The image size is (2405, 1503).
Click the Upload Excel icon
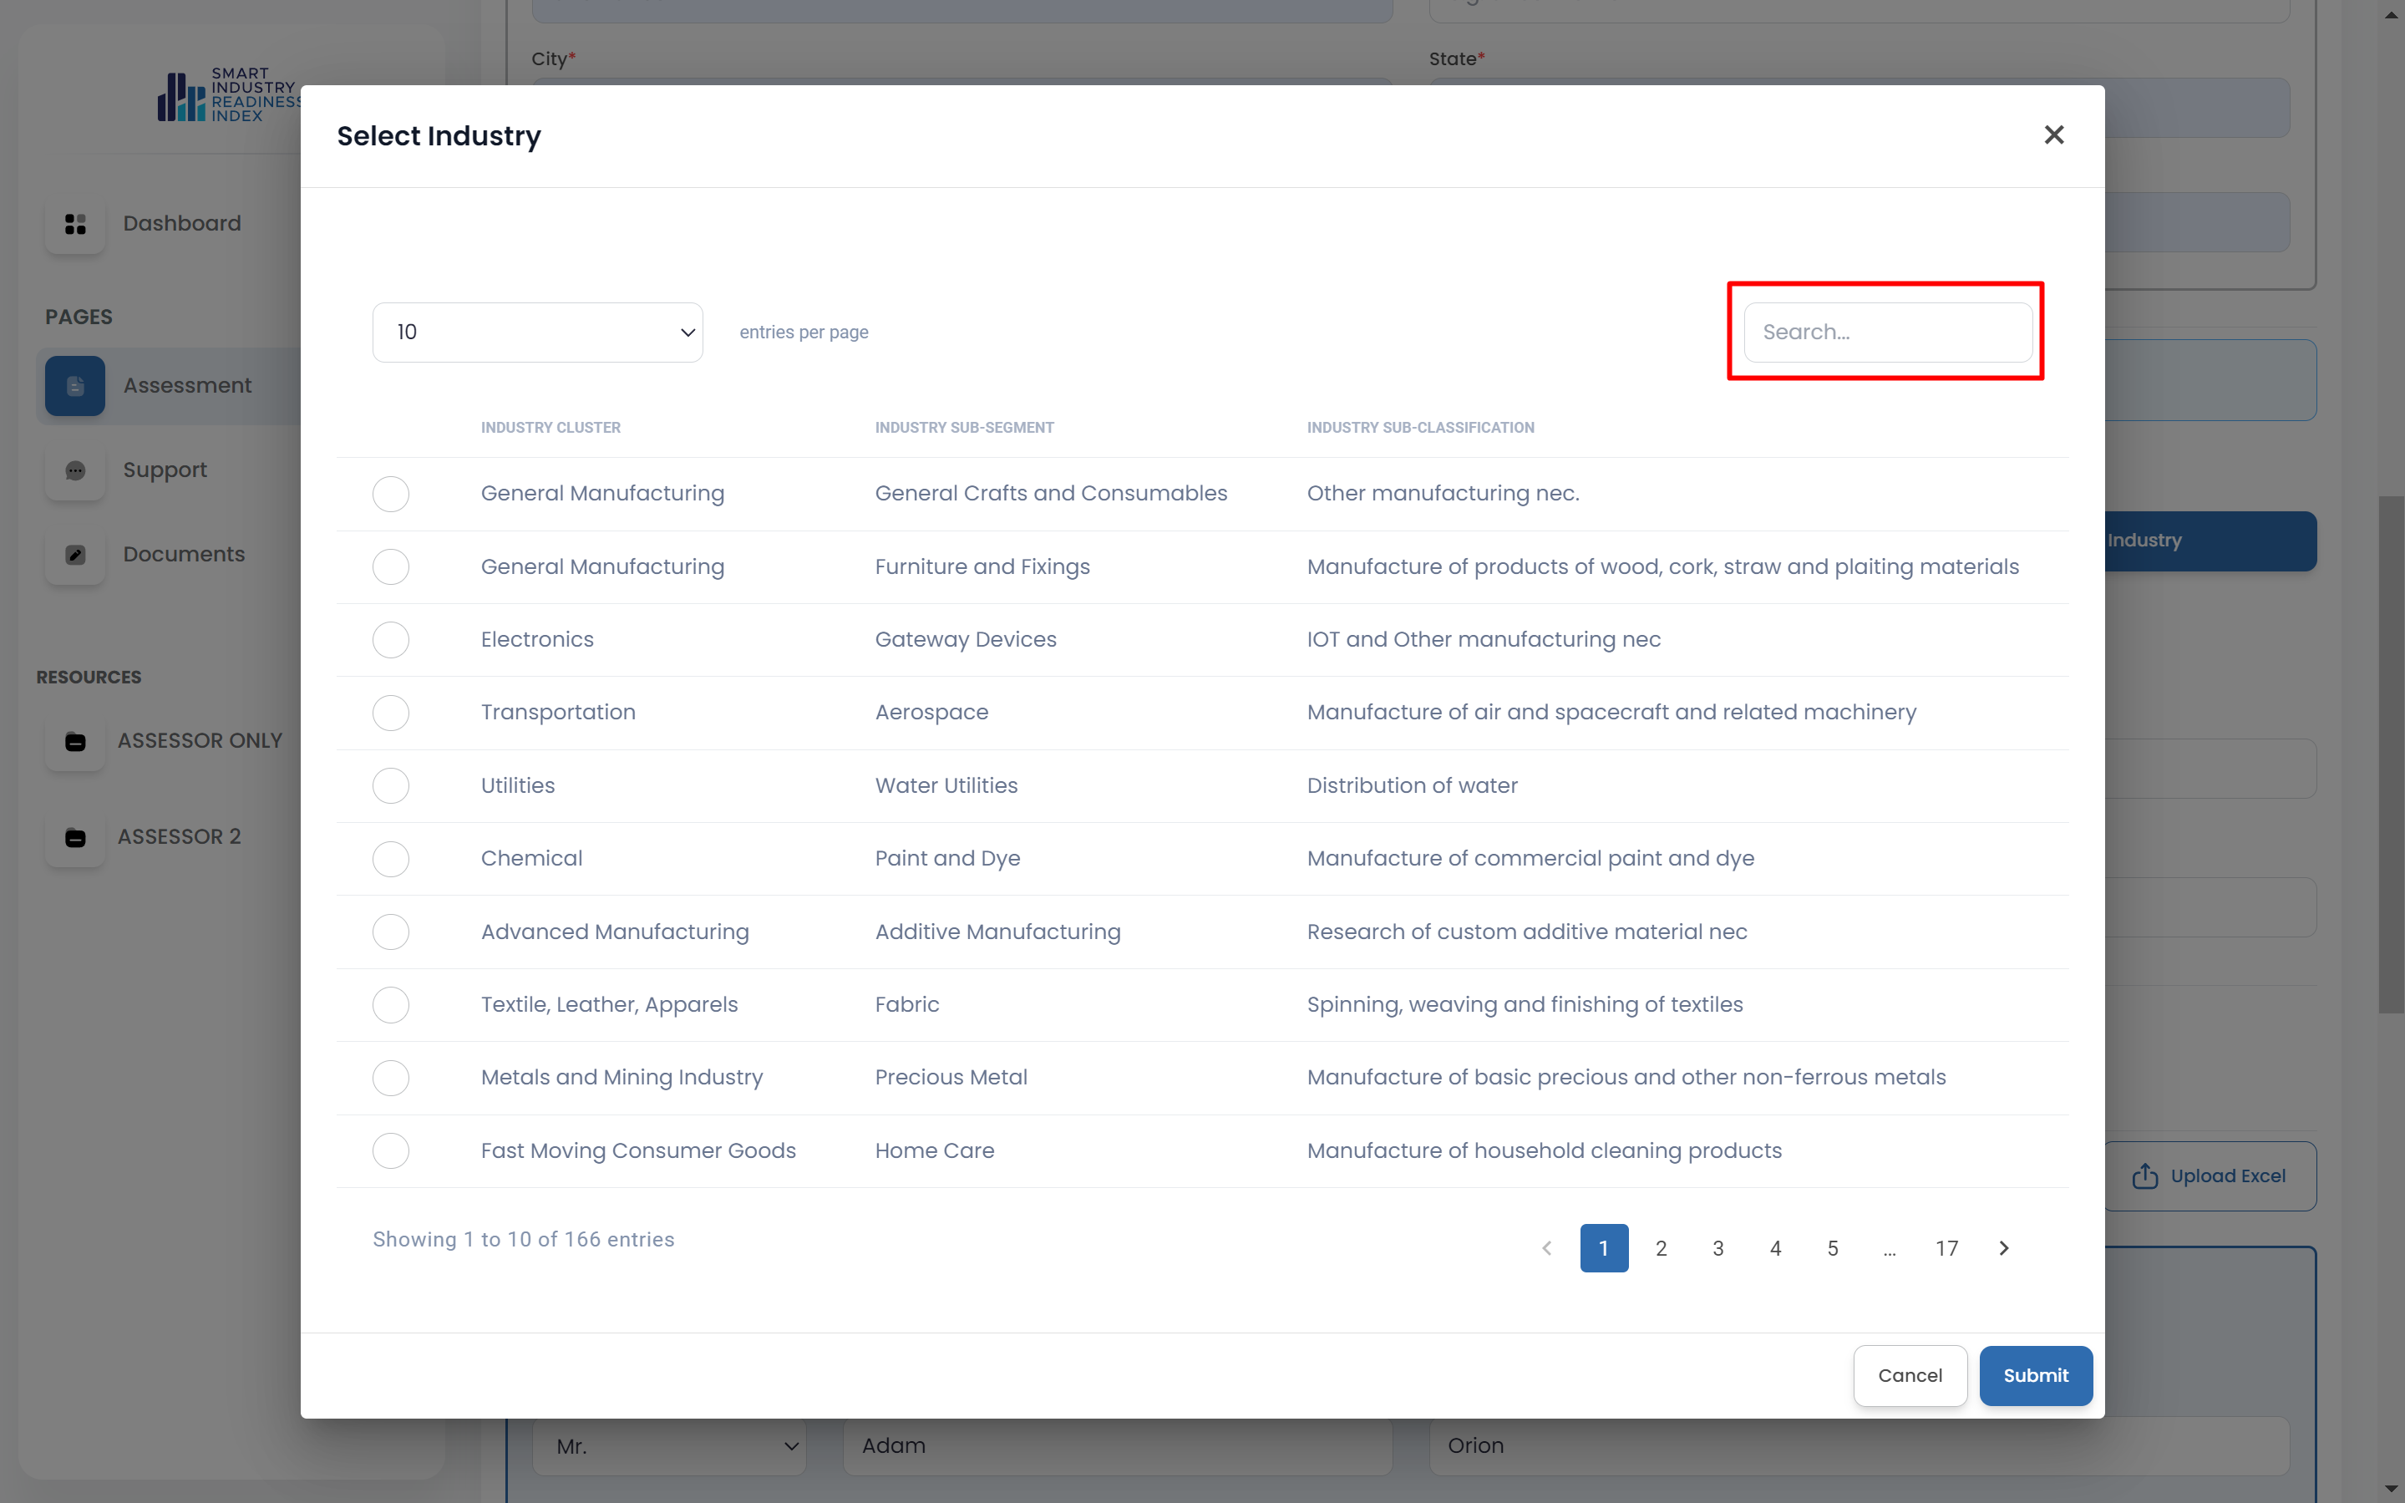click(2144, 1176)
